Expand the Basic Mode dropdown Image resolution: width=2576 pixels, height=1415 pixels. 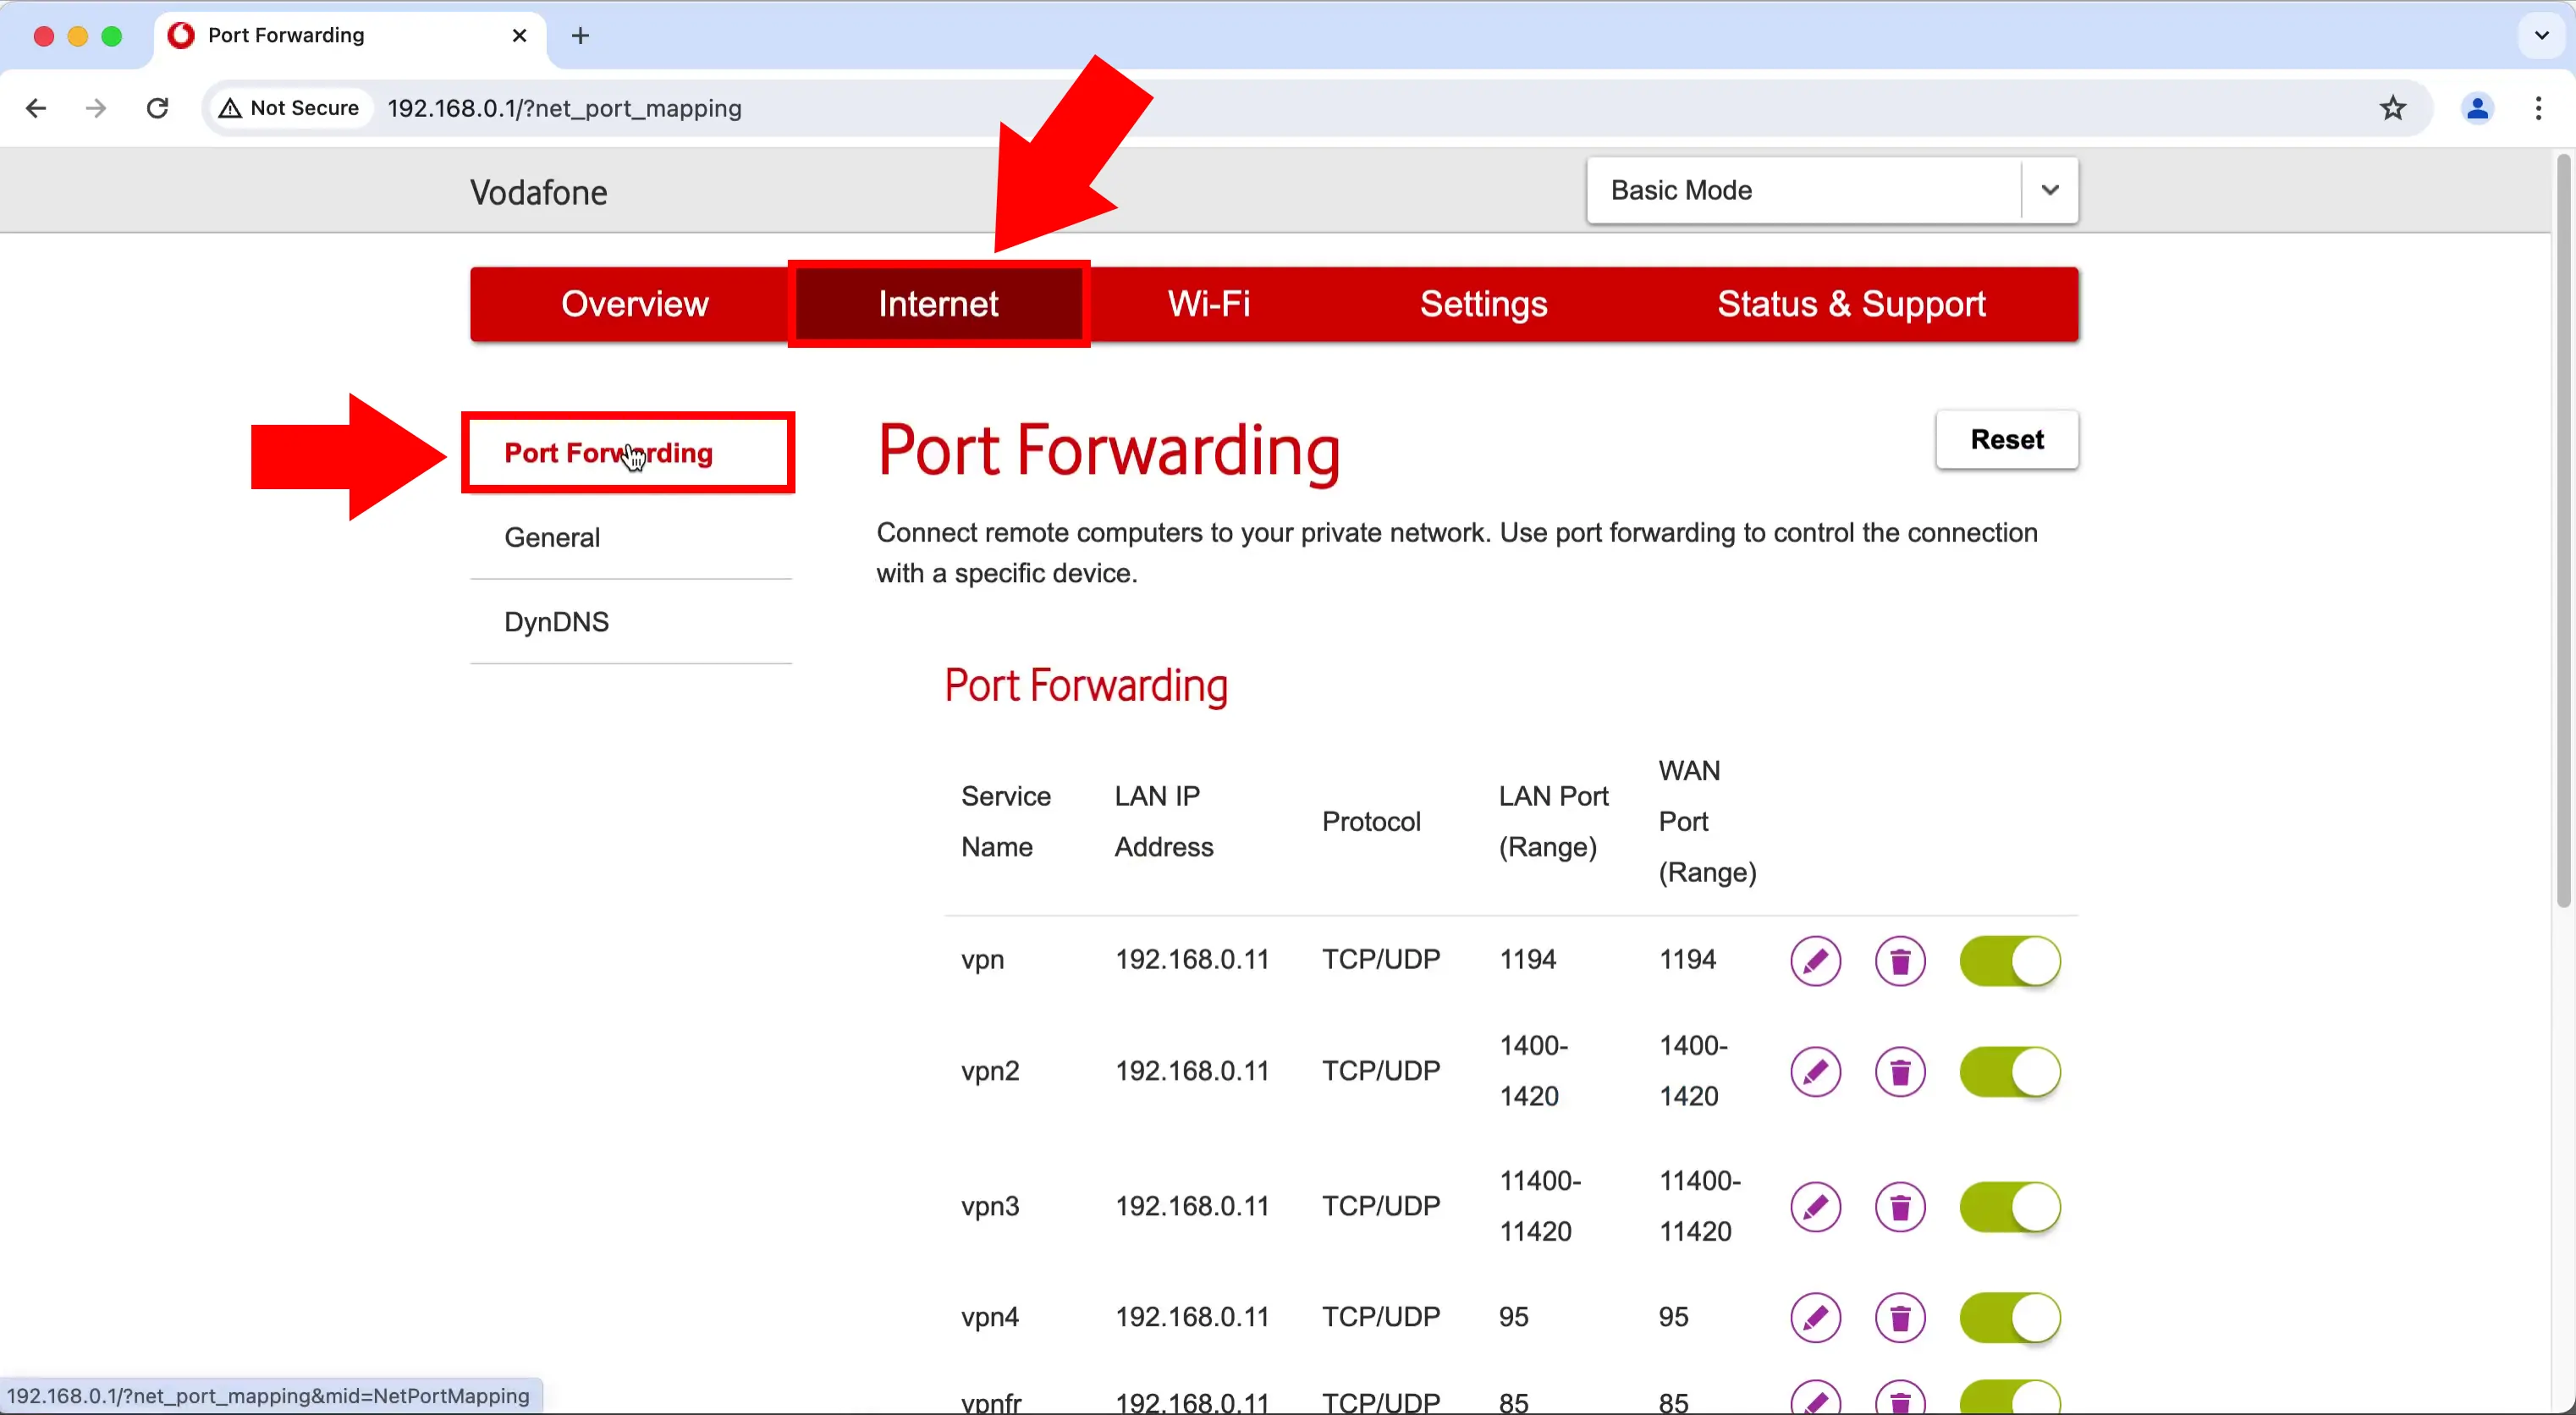(x=2050, y=190)
